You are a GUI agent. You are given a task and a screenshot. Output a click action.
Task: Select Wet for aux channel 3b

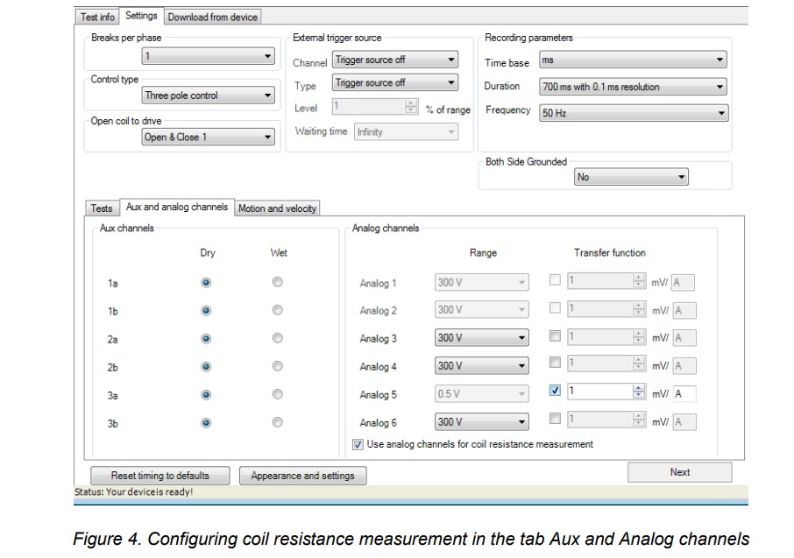click(278, 423)
